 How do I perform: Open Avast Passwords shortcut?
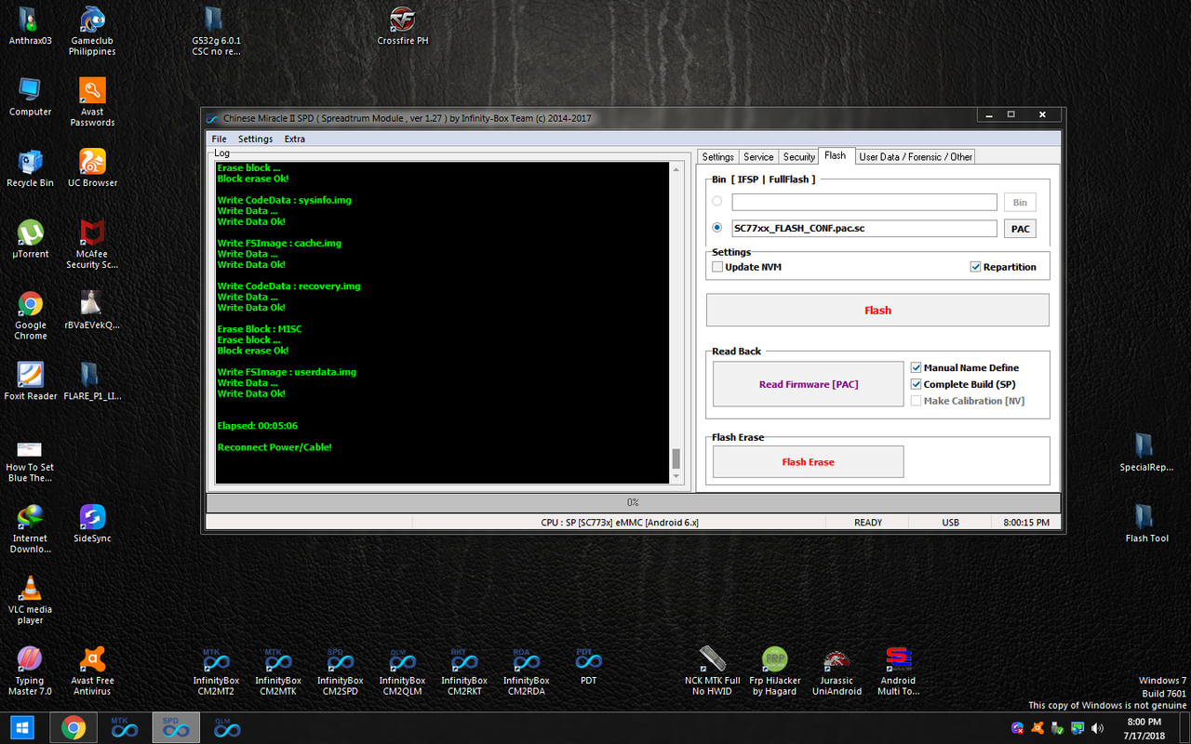coord(92,101)
